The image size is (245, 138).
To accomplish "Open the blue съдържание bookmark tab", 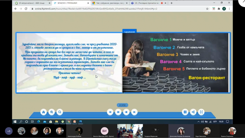I will click(x=130, y=31).
